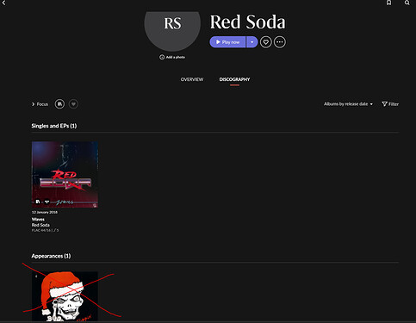Viewport: 416px width, 323px height.
Task: Click the Red Soda artist name title
Action: tap(248, 22)
